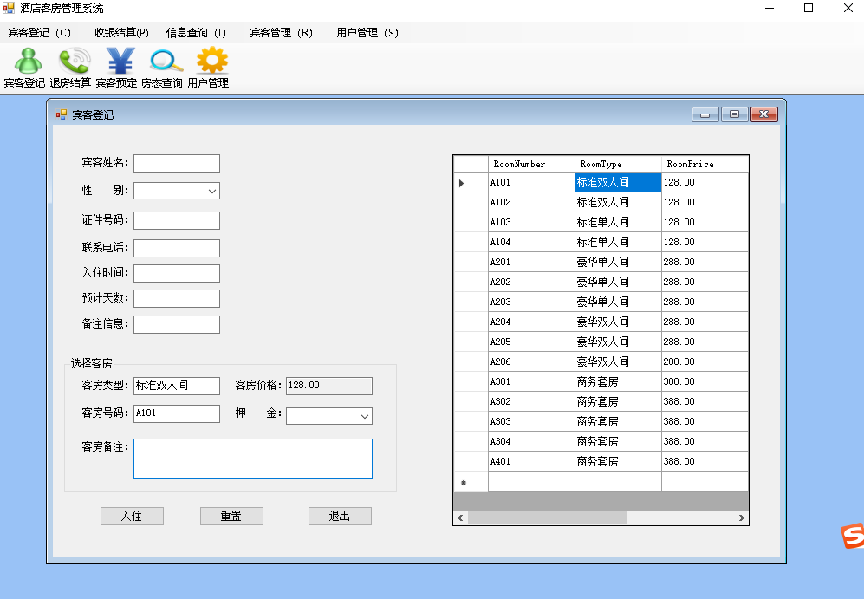
Task: Click the 288.00 price cell in row A206
Action: [705, 361]
